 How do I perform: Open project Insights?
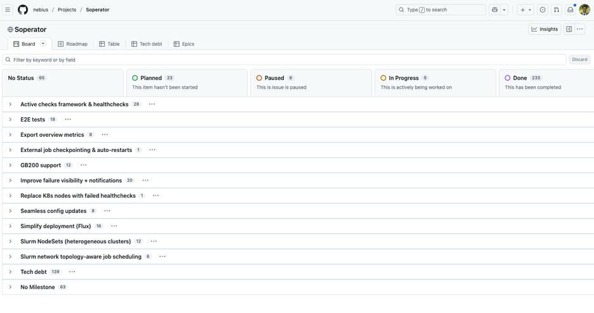(544, 29)
